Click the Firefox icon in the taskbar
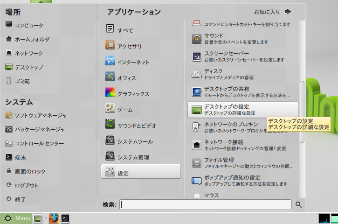 (54, 218)
